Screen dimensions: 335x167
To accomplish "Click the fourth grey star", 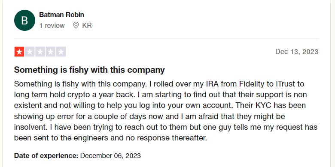I will click(x=50, y=52).
